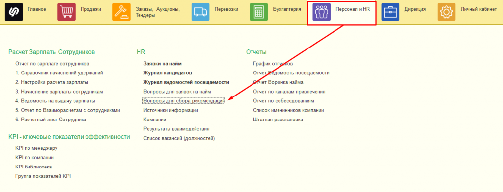Open Вопросы для сбора рекомендаций
The height and width of the screenshot is (192, 503).
coord(184,101)
